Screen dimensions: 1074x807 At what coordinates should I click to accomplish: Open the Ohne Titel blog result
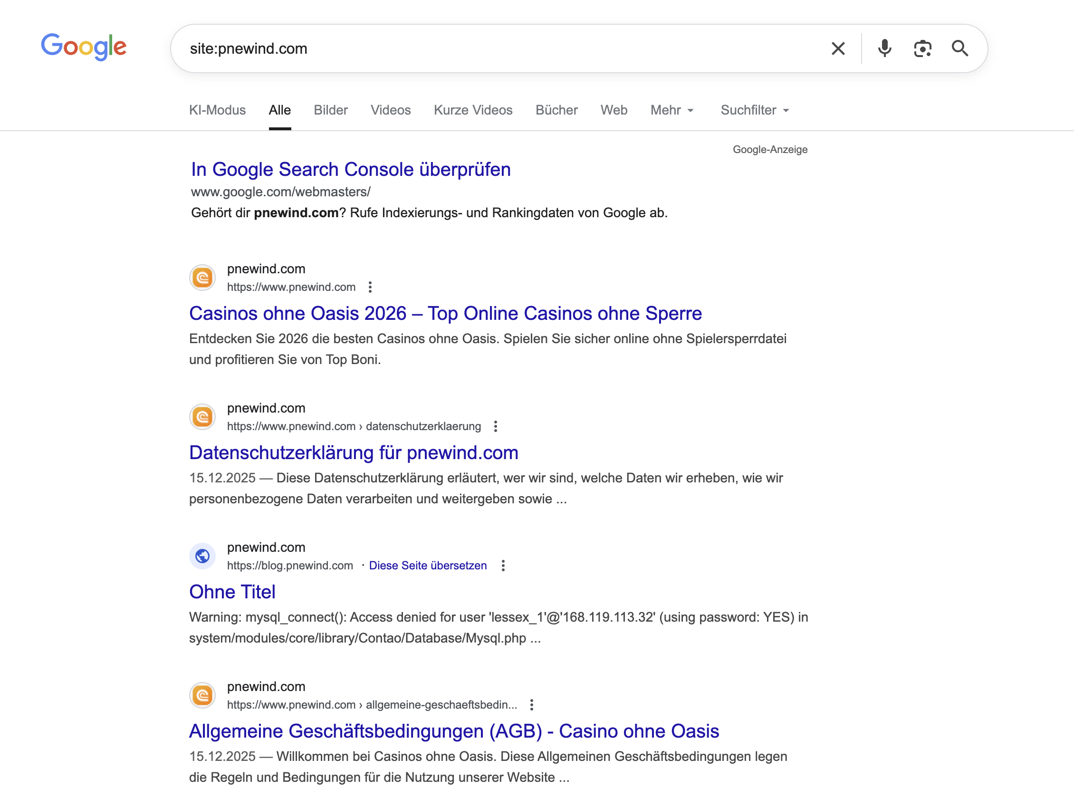(x=232, y=591)
